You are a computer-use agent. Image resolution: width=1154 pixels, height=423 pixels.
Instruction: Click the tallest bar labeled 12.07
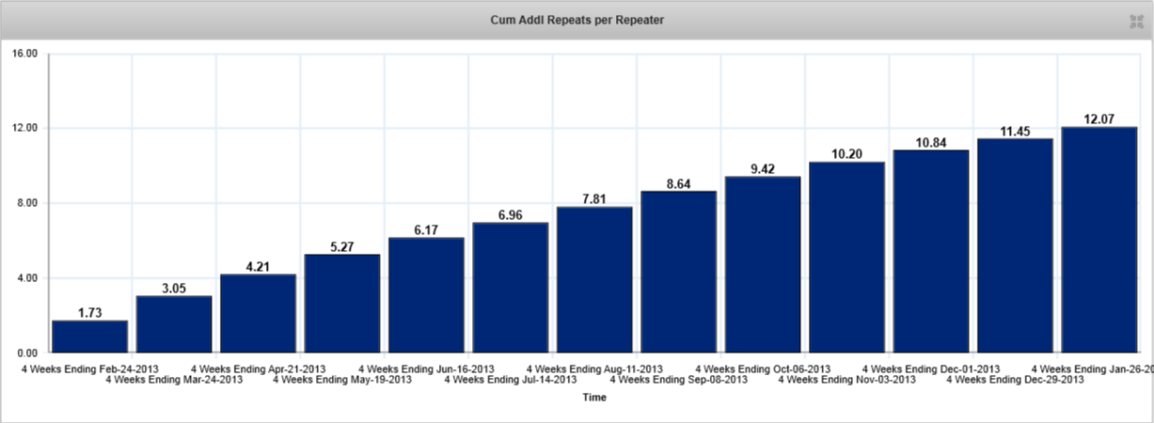pos(1099,240)
